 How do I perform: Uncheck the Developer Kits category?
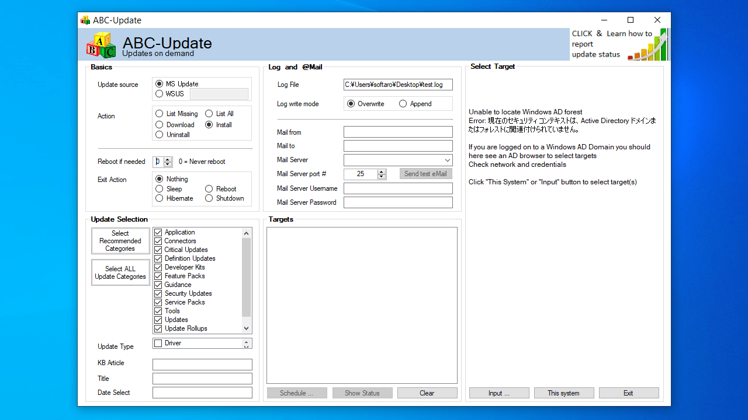pyautogui.click(x=158, y=267)
